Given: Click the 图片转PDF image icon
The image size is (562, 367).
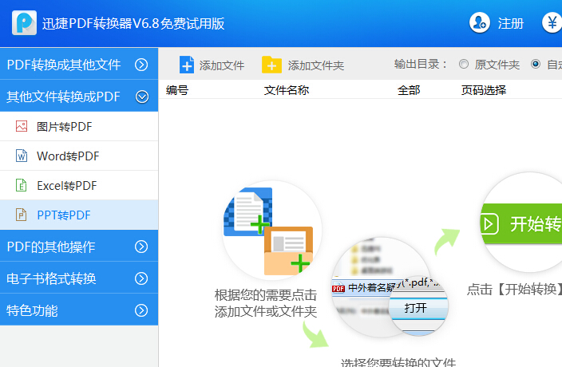Looking at the screenshot, I should (22, 126).
